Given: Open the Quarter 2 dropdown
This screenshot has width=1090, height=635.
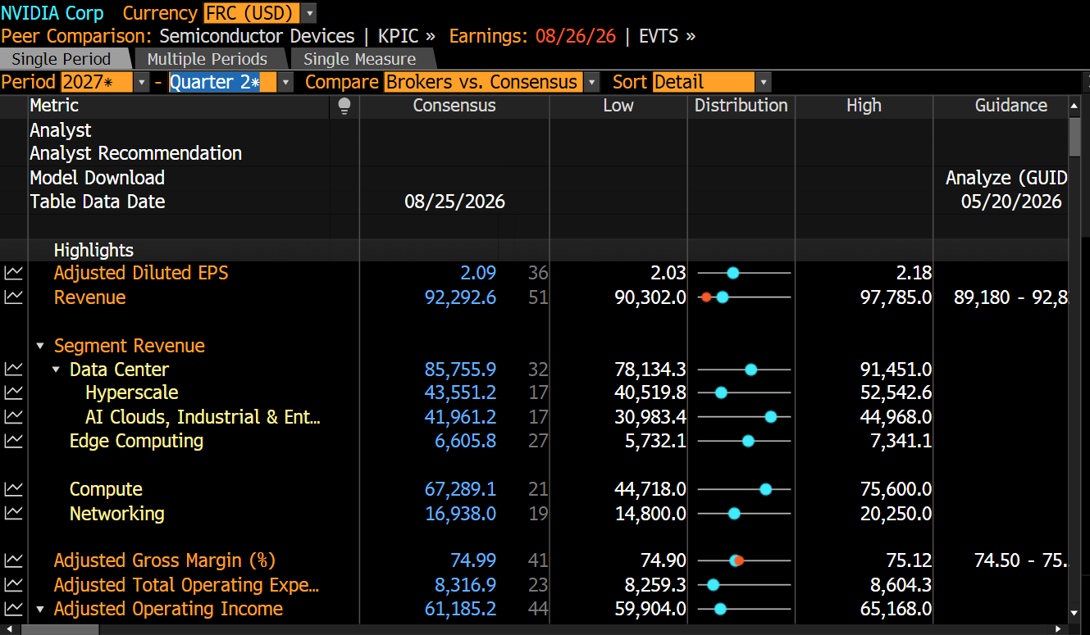Looking at the screenshot, I should pos(285,82).
